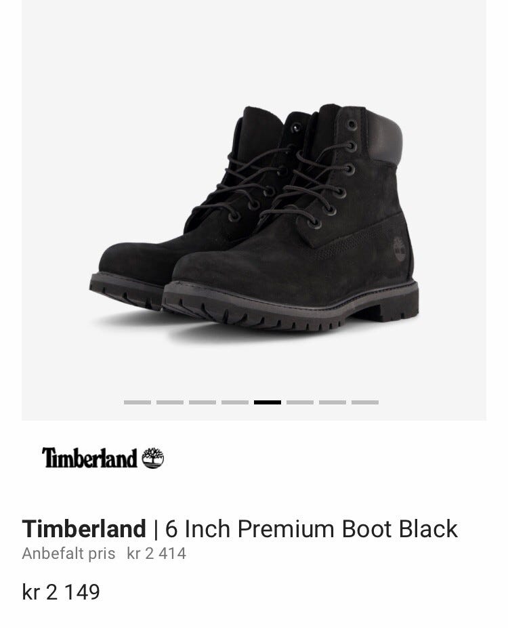
Task: Click the 6 Inch Premium Boot Black title
Action: (x=311, y=528)
